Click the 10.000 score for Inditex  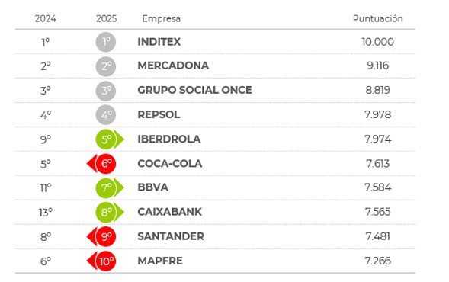click(x=377, y=42)
